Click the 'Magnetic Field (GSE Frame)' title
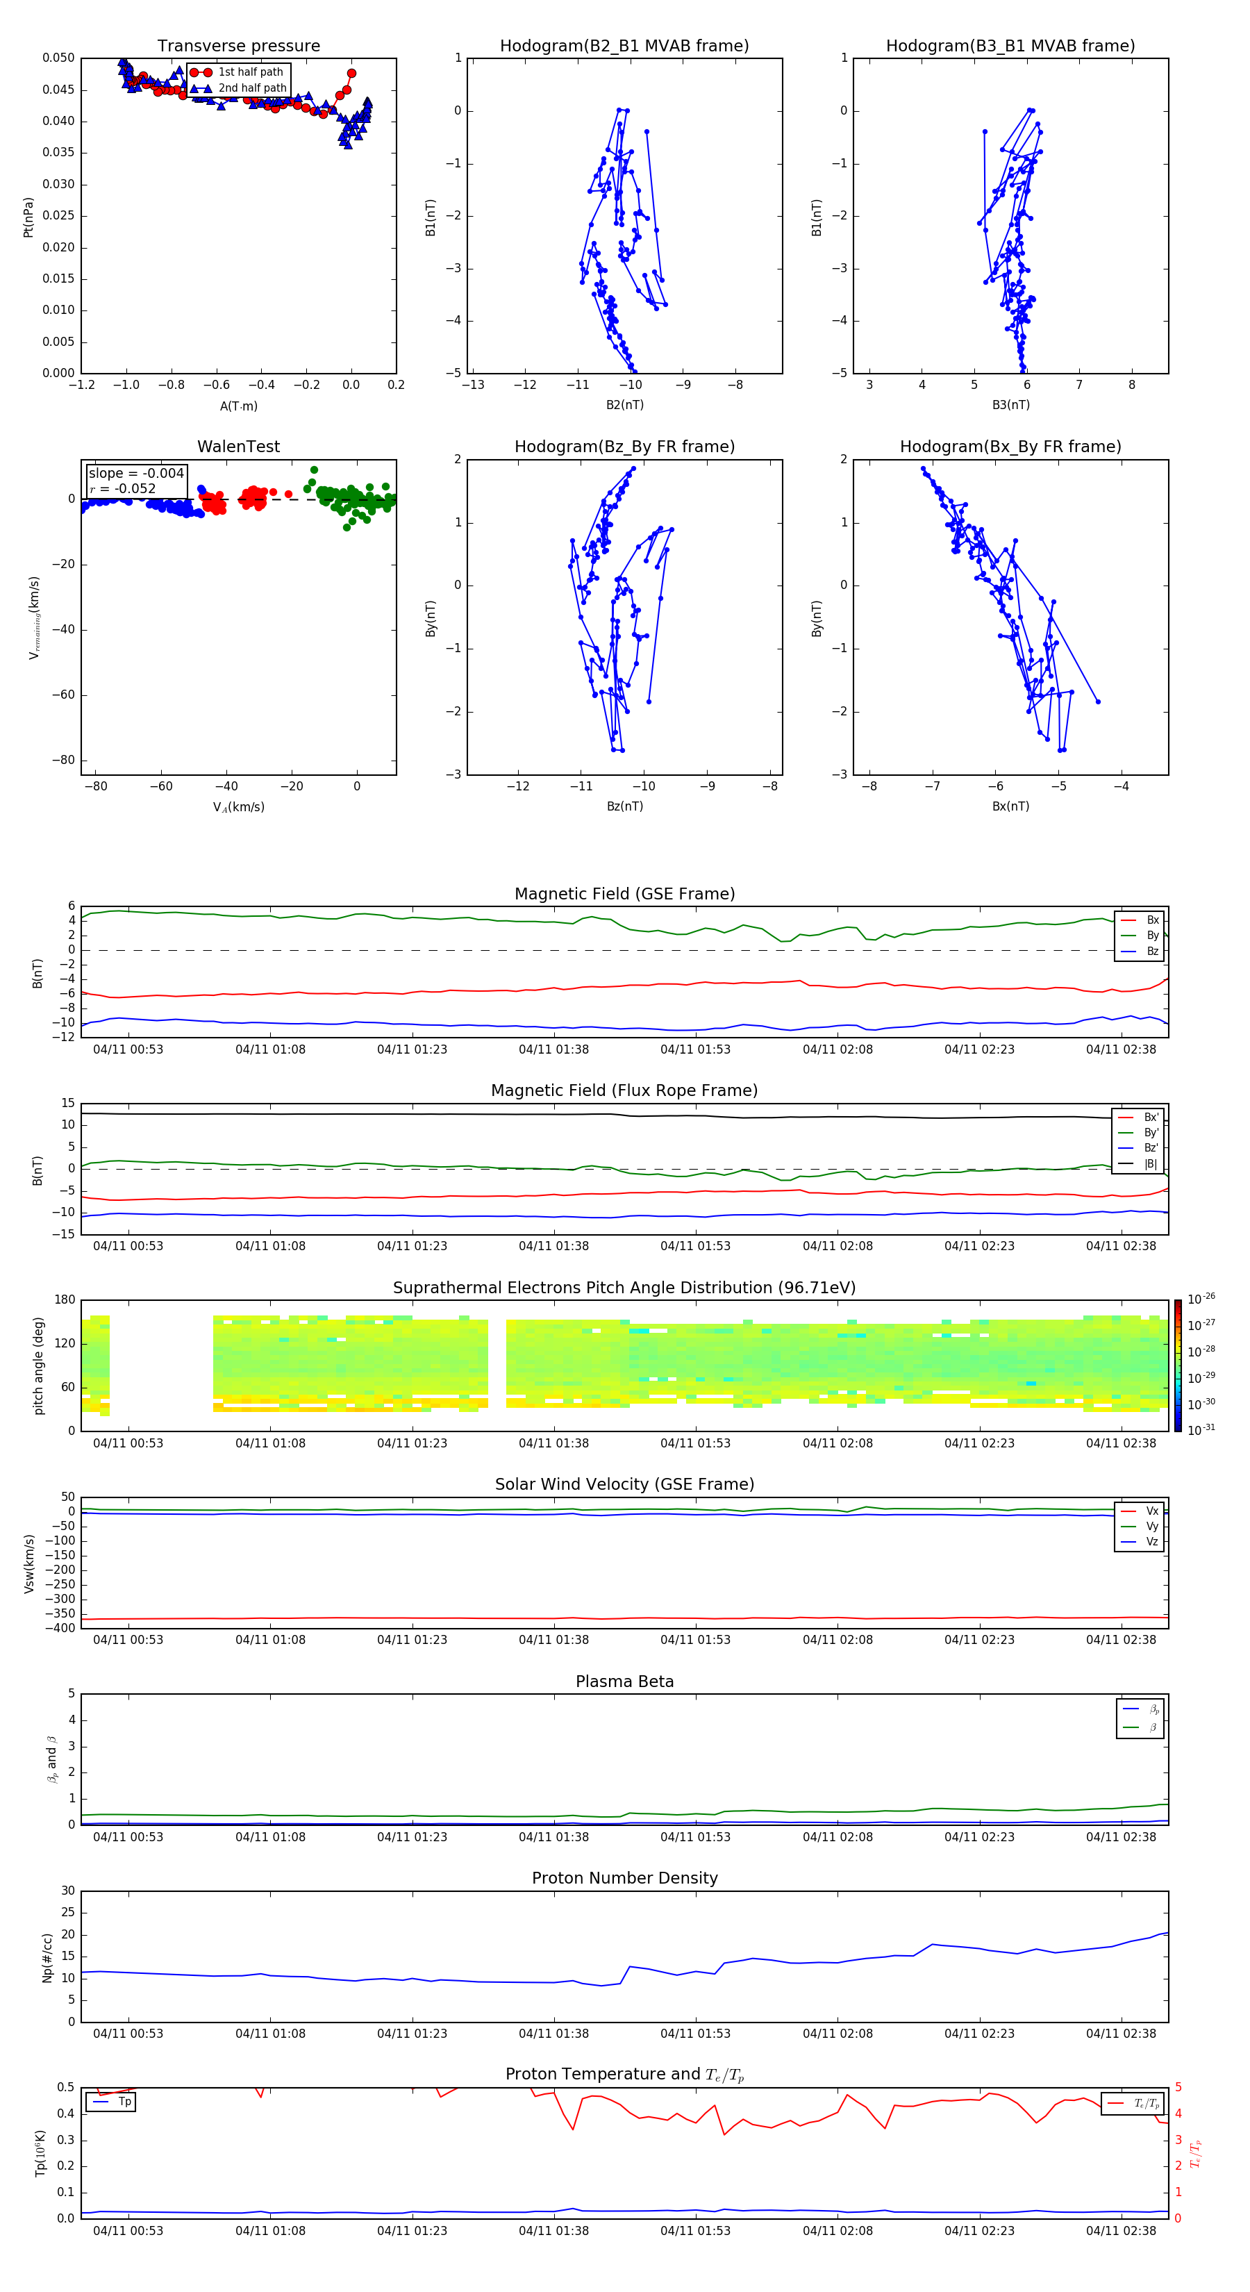This screenshot has width=1250, height=2292. pyautogui.click(x=624, y=894)
